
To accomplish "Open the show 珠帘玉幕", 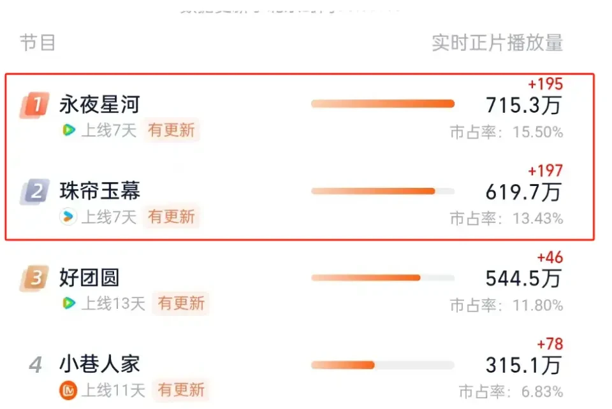I will (99, 191).
